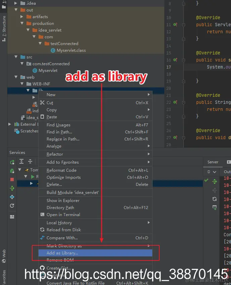
Task: Click the artifact publish icon with green down arrow
Action: pos(215,207)
